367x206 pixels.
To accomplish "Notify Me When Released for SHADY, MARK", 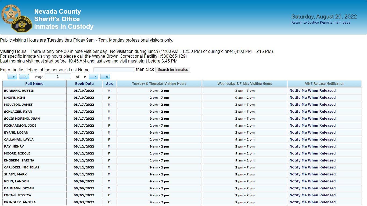I will pos(312,174).
